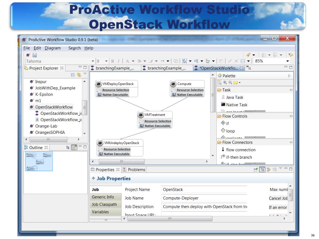The height and width of the screenshot is (239, 319).
Task: Open the Edit menu
Action: pos(37,48)
